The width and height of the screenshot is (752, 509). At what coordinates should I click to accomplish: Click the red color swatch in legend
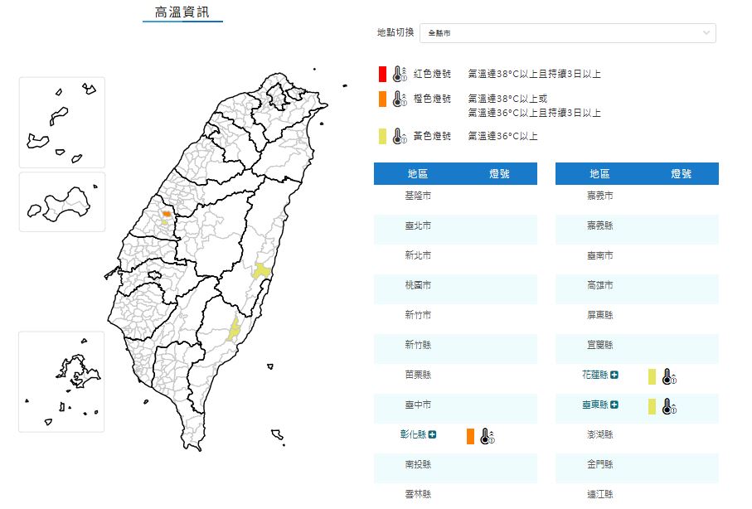click(382, 74)
